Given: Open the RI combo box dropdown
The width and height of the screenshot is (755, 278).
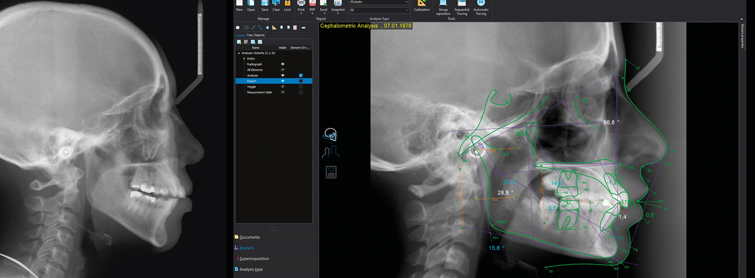Looking at the screenshot, I should point(407,10).
